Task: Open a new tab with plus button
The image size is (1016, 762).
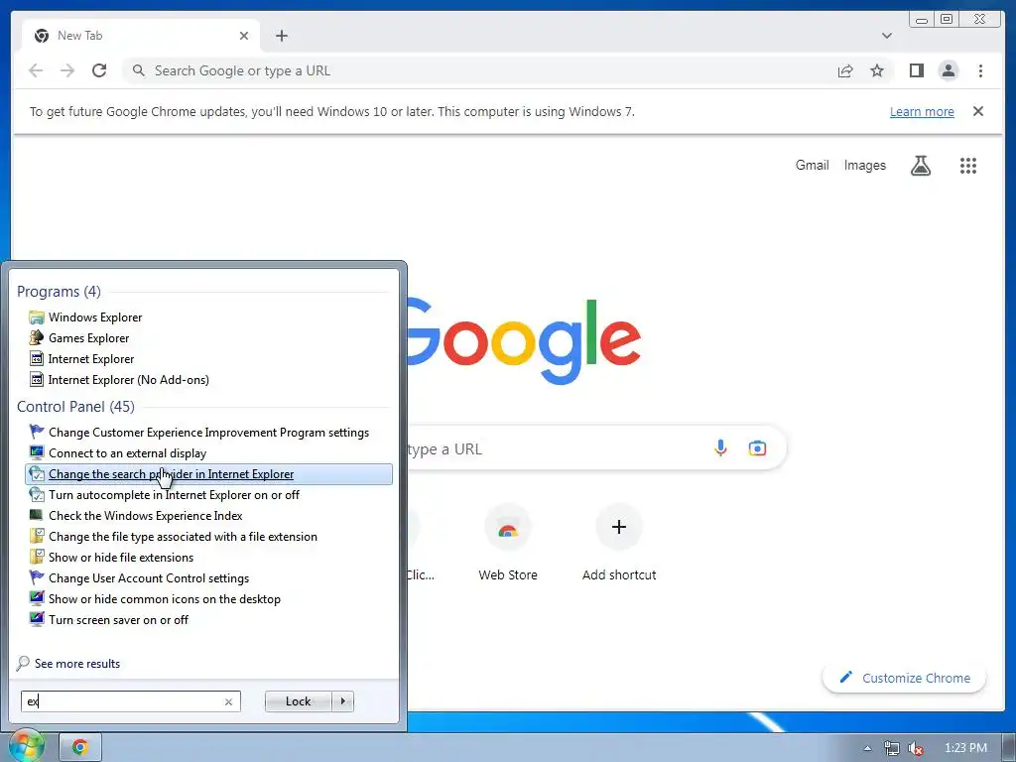Action: click(x=281, y=36)
